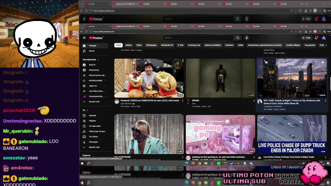Open 'Videos que me gus...' liked videos

(x=94, y=131)
